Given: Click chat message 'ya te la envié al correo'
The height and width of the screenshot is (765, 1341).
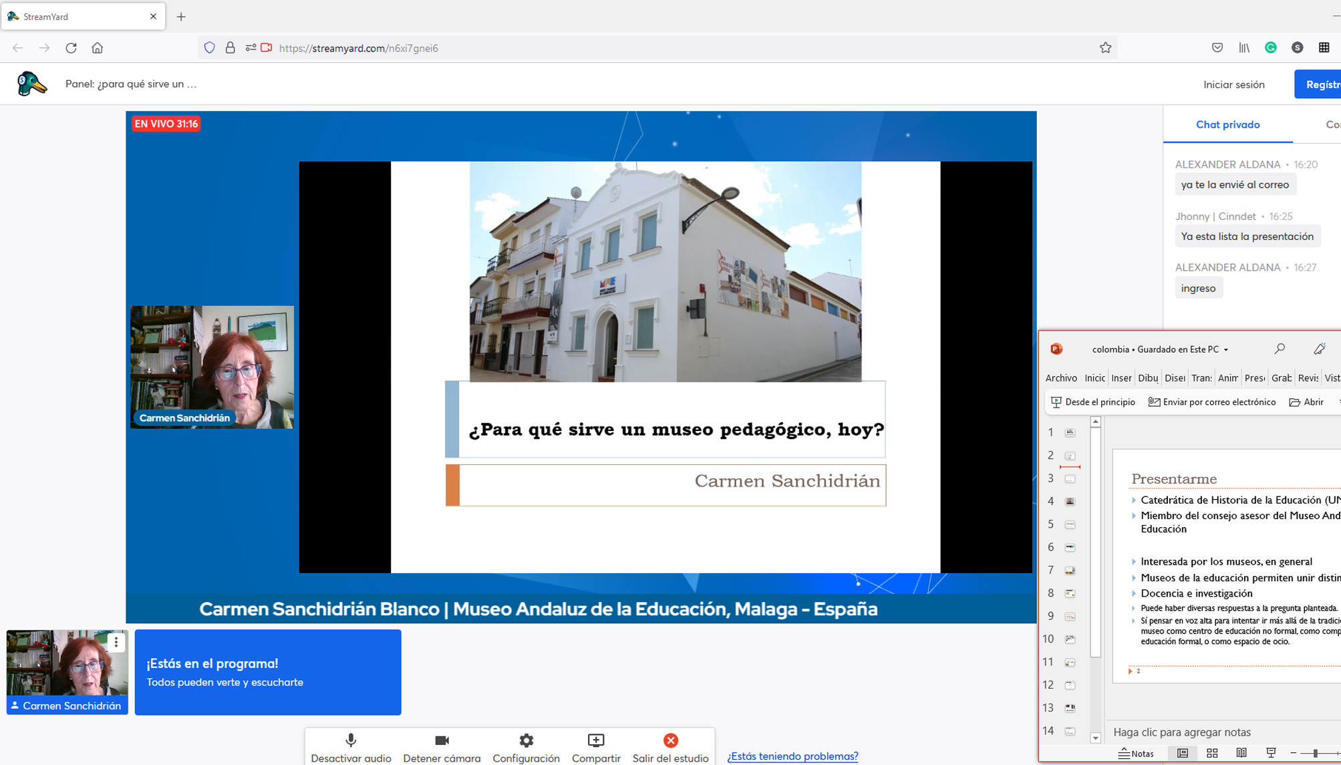Looking at the screenshot, I should (x=1235, y=185).
